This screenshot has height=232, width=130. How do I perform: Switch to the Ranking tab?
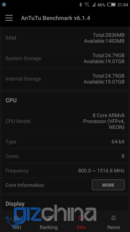(x=49, y=222)
